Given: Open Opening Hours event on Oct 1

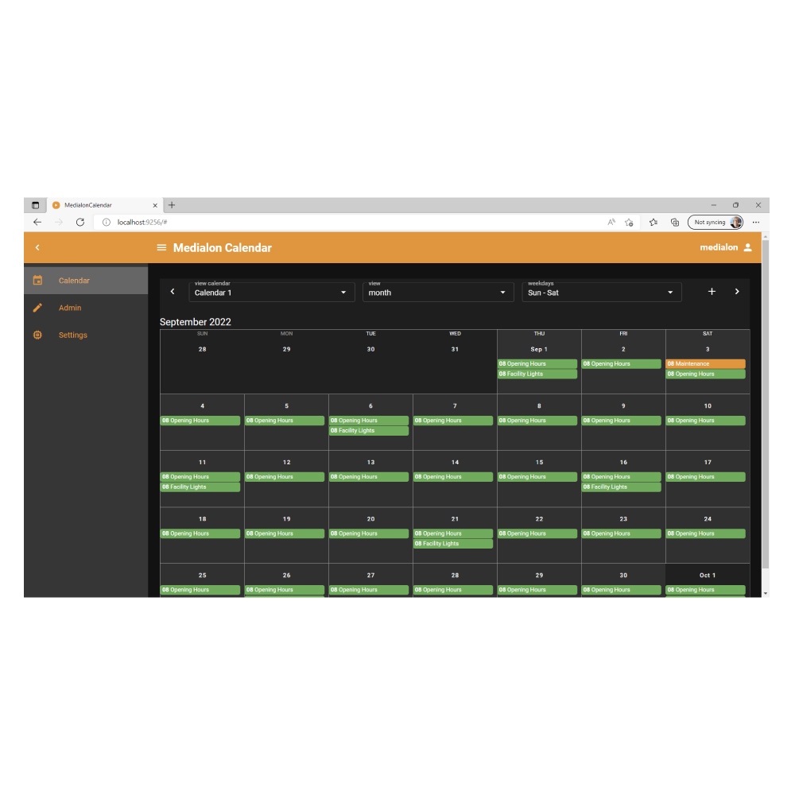Looking at the screenshot, I should pyautogui.click(x=705, y=590).
